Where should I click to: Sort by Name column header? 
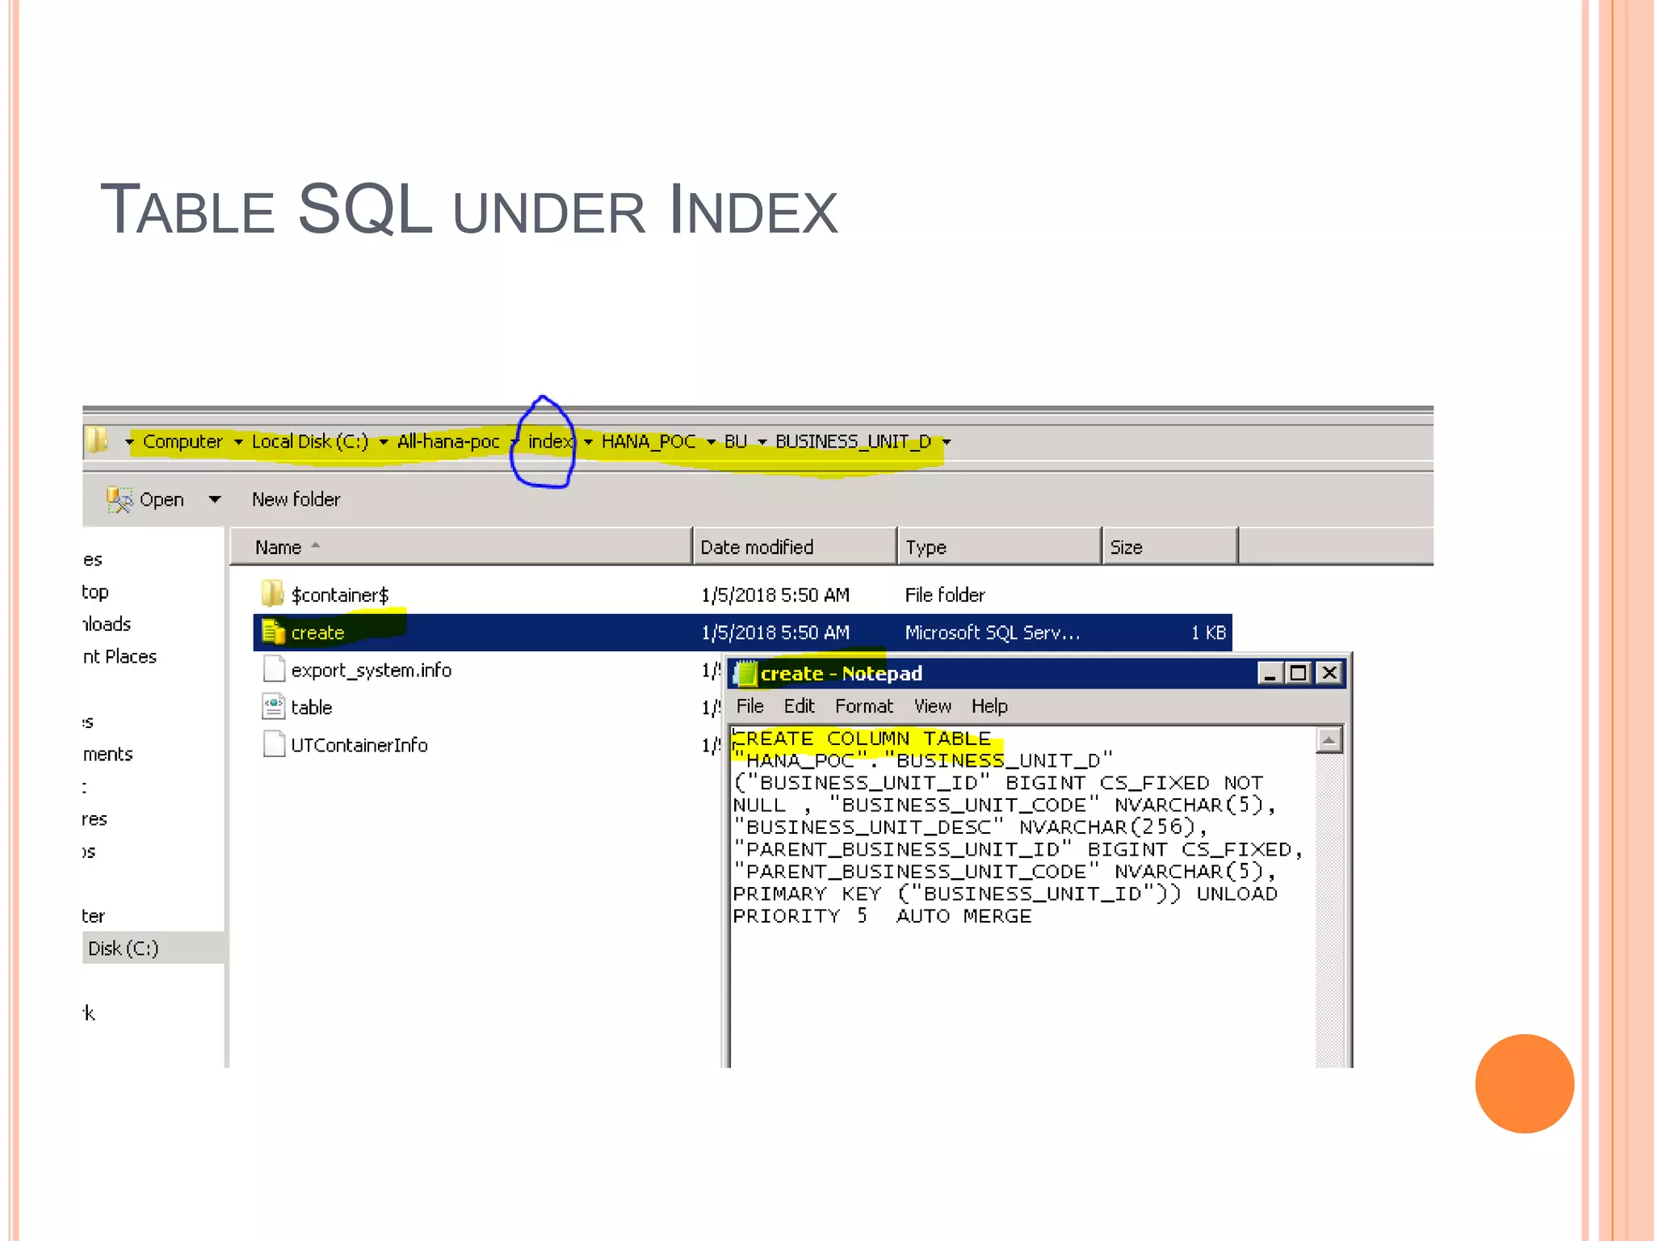pos(460,547)
